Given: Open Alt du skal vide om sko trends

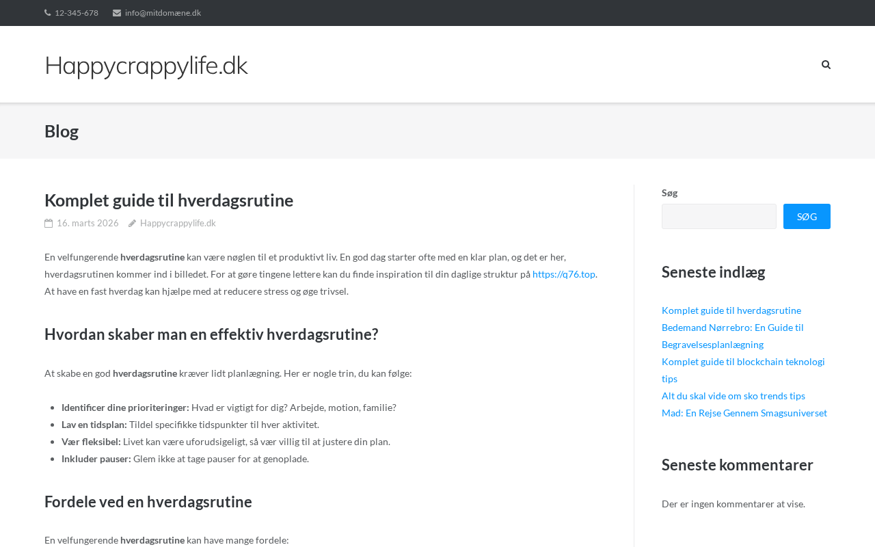Looking at the screenshot, I should (733, 396).
